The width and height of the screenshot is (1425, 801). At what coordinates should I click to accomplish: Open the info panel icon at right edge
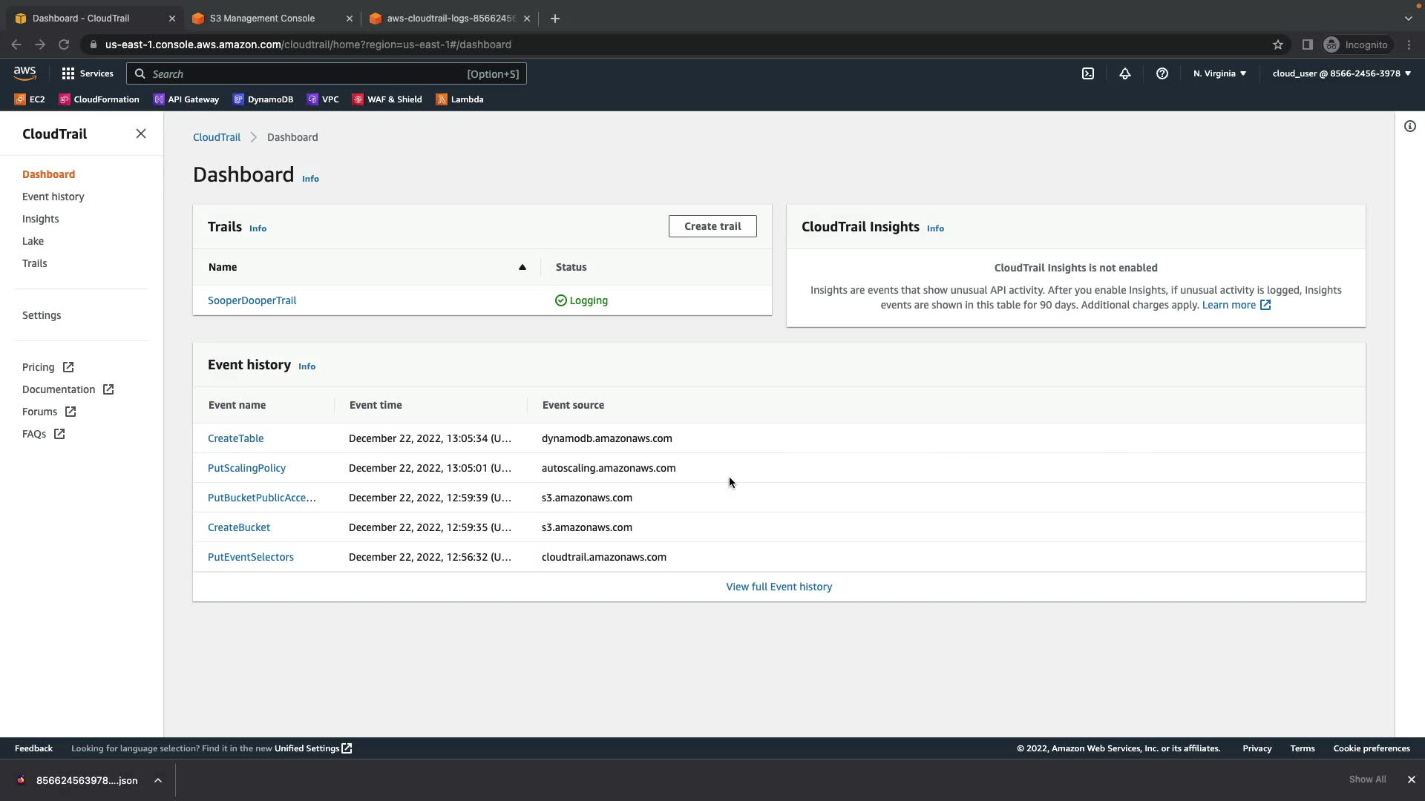[x=1409, y=126]
